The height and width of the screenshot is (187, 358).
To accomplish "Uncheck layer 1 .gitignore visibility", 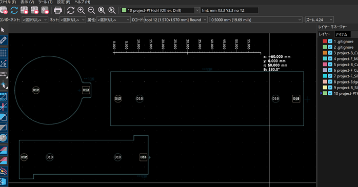I will coord(330,41).
